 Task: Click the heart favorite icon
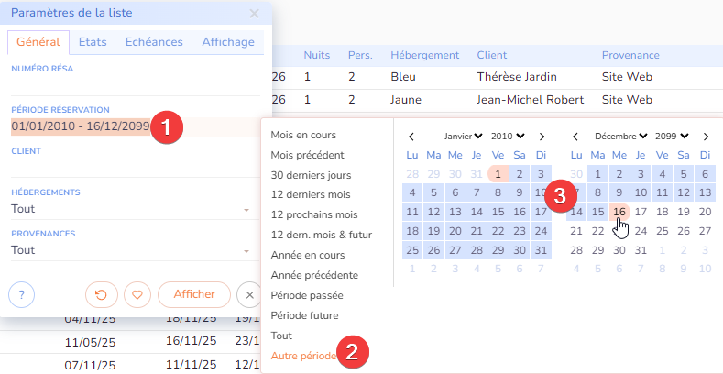tap(137, 294)
